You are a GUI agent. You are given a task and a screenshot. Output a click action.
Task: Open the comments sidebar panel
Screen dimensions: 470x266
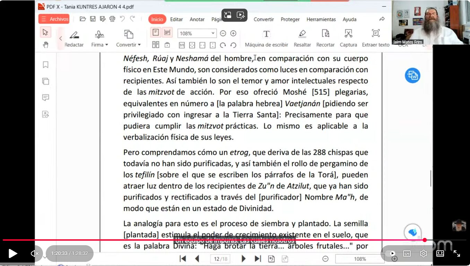tap(45, 98)
